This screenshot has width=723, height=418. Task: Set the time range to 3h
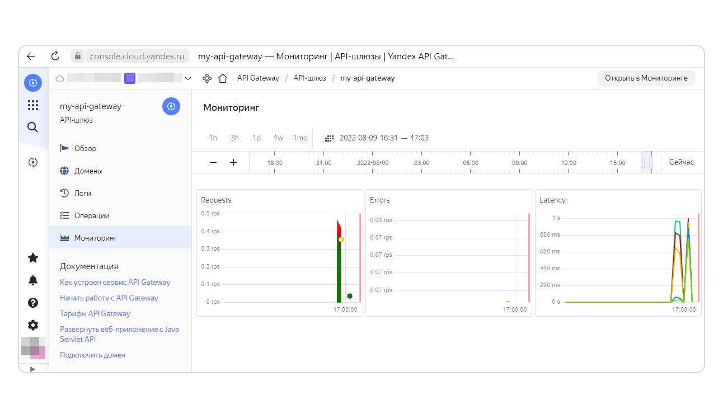(x=235, y=138)
